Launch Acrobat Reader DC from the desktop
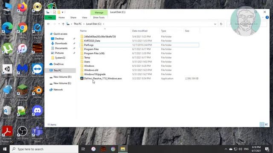The height and width of the screenshot is (153, 273). 7,134
